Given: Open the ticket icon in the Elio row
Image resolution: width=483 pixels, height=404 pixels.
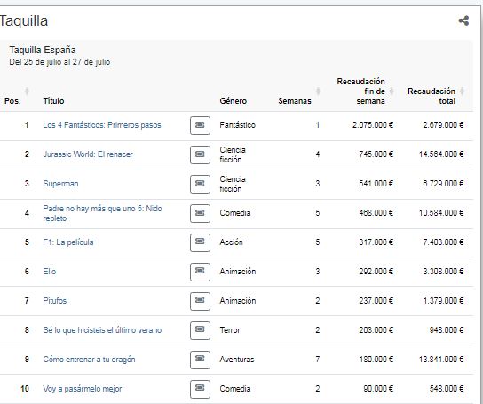Looking at the screenshot, I should 200,272.
